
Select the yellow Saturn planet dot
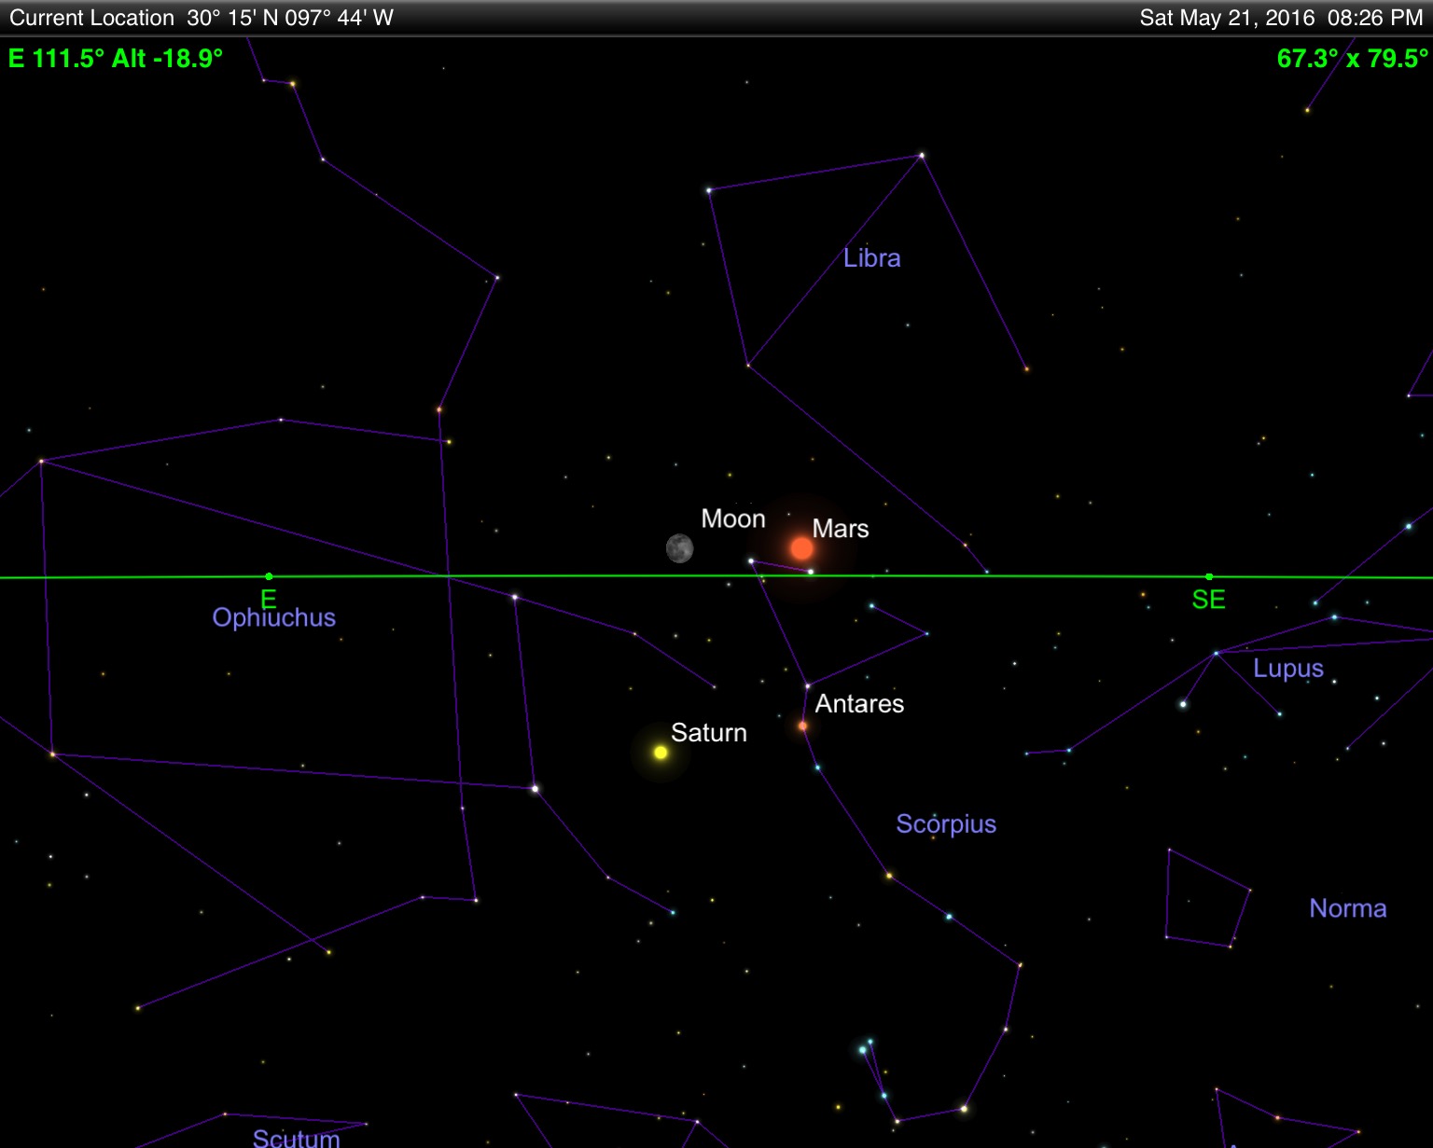[x=661, y=753]
